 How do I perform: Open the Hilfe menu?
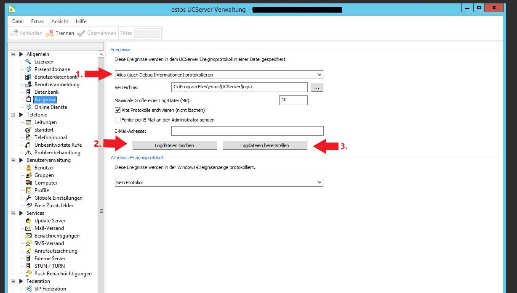click(x=81, y=21)
